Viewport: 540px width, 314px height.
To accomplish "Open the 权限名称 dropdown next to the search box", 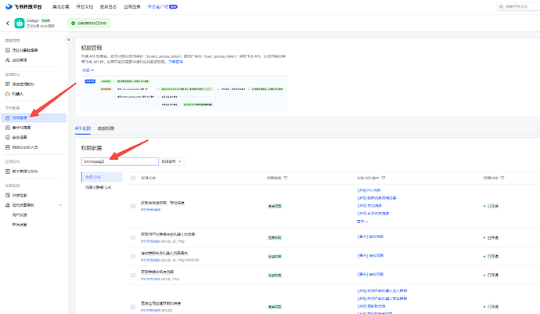I will [171, 161].
